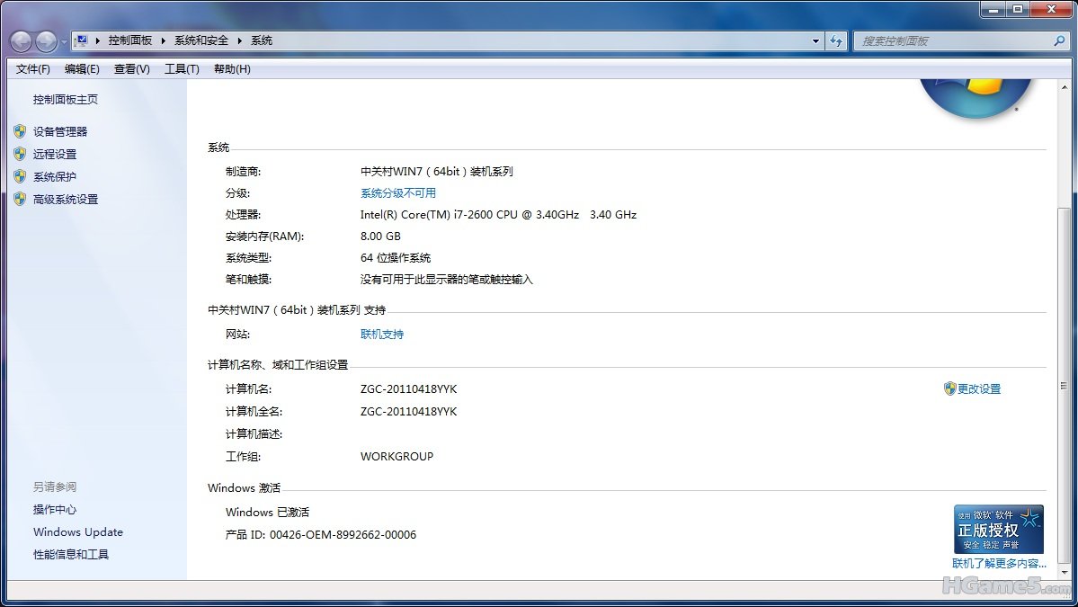Select Windows 已激活 status text

coord(267,513)
